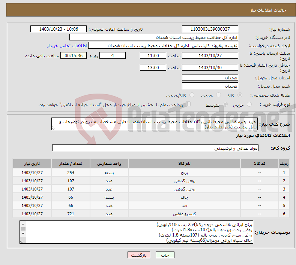
Task: Click the quantity 721 cell
Action: [x=71, y=214]
